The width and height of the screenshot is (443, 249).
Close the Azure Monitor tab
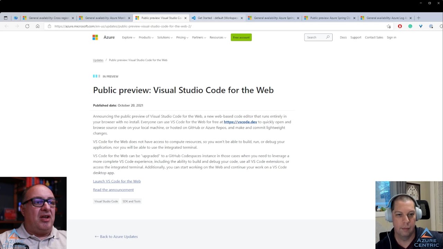coord(129,18)
